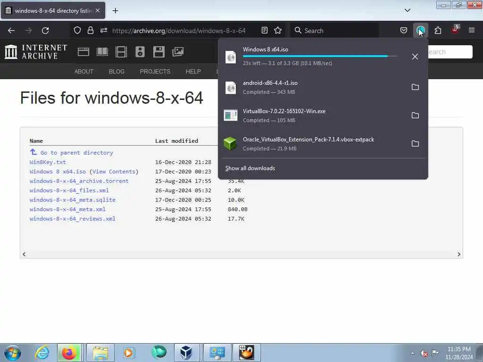Show VirtualBox-7.0.22 installer in folder
Viewport: 483px width, 362px height.
coord(415,115)
